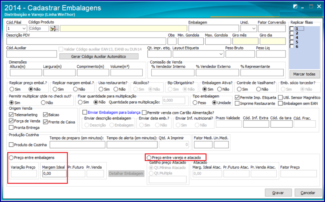This screenshot has height=202, width=325.
Task: Click the % Vendedor Interno field
Action: 173,72
